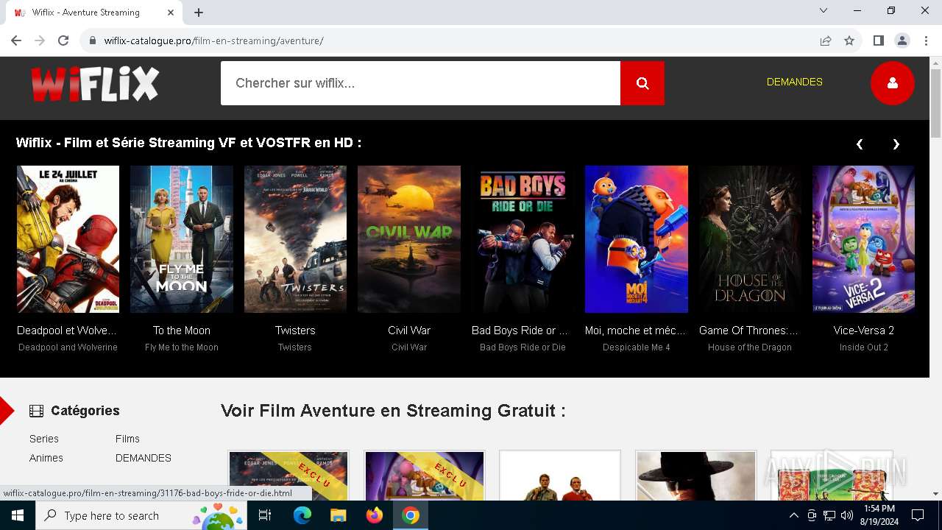Select Films in Catégories
The height and width of the screenshot is (530, 942).
pos(127,439)
